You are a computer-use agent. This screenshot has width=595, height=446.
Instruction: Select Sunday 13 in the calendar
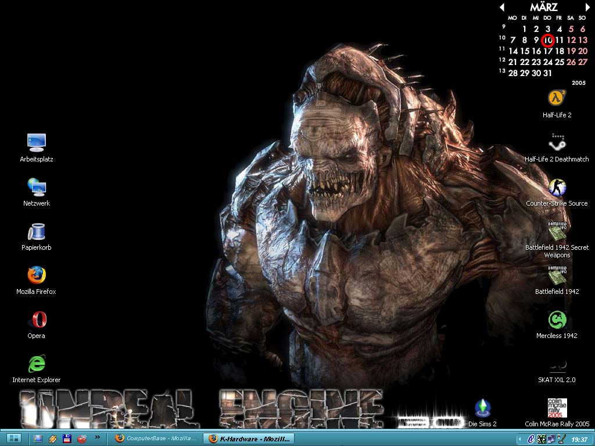583,40
